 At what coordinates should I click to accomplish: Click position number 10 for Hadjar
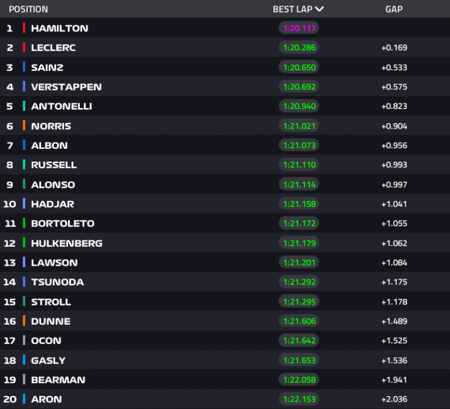pyautogui.click(x=10, y=204)
